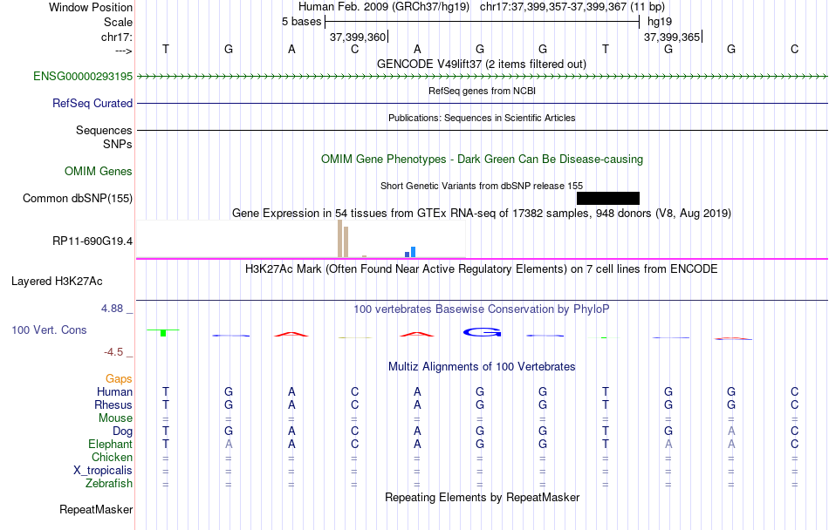The image size is (829, 530).
Task: Click the first base T in the sequence row
Action: point(166,49)
